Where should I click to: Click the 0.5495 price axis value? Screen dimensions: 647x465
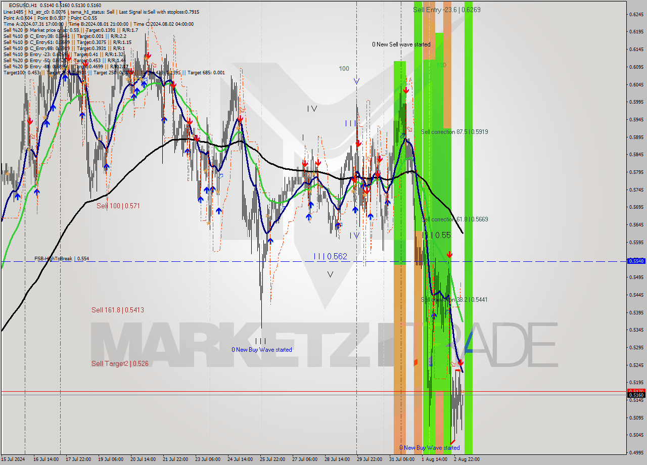[636, 277]
